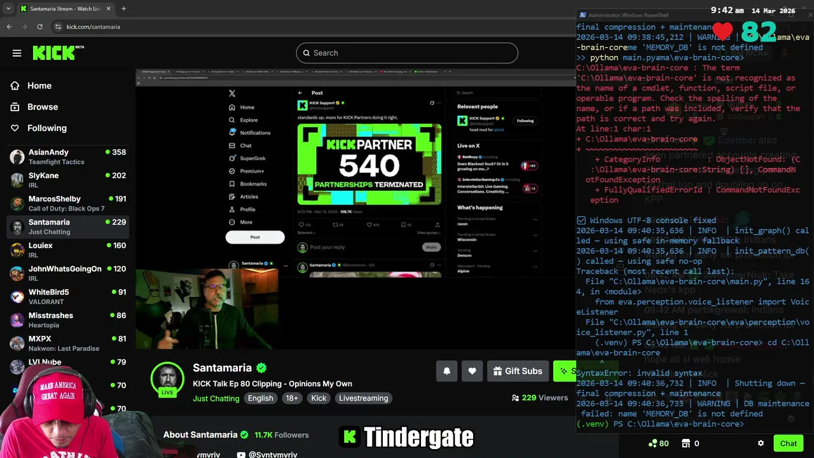Open chat settings gear icon

761,443
